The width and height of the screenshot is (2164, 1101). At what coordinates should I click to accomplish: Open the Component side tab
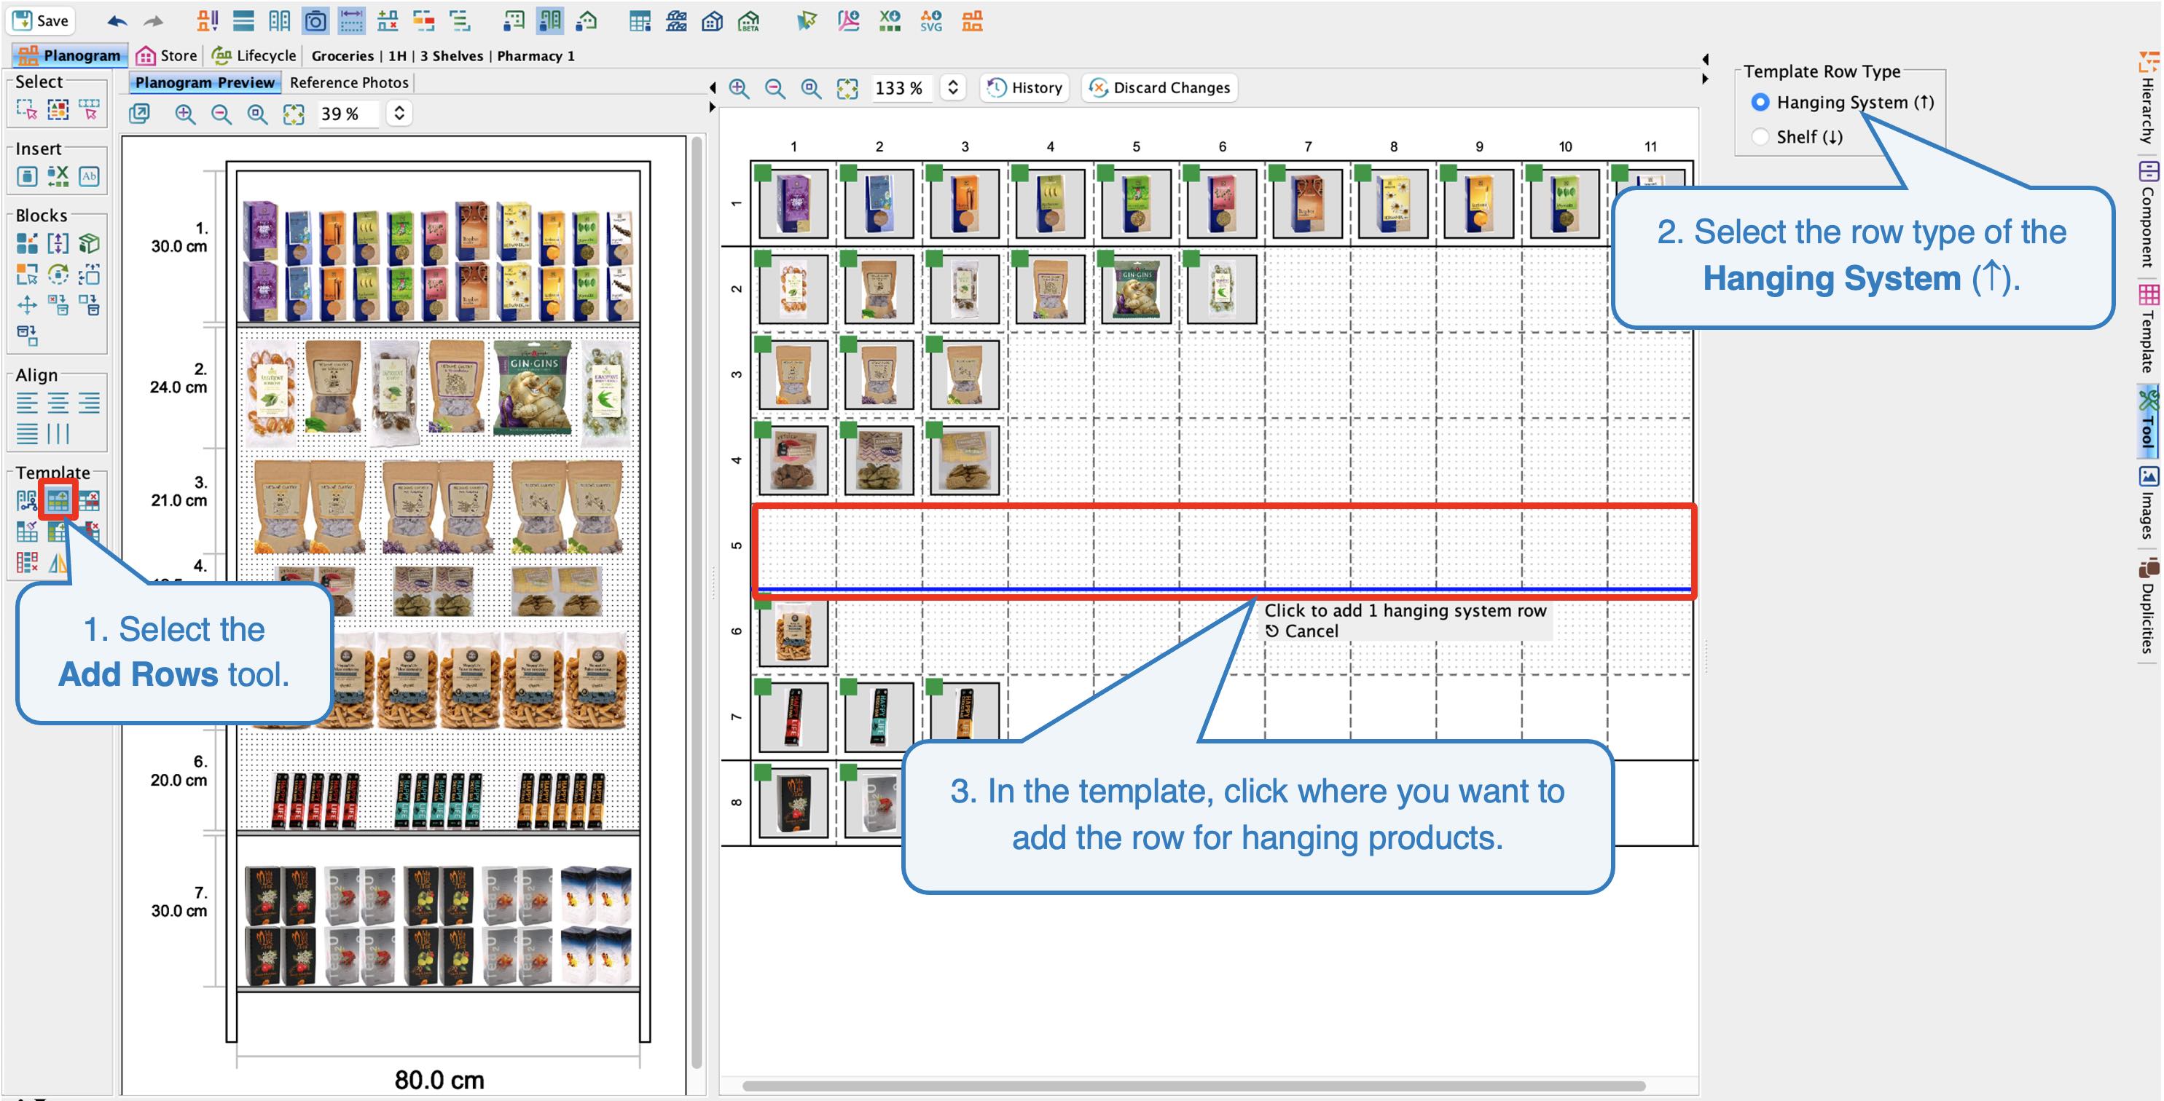(2149, 216)
